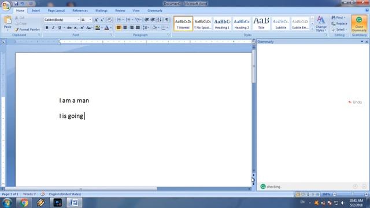The height and width of the screenshot is (208, 370).
Task: Click the font color button
Action: (x=106, y=28)
